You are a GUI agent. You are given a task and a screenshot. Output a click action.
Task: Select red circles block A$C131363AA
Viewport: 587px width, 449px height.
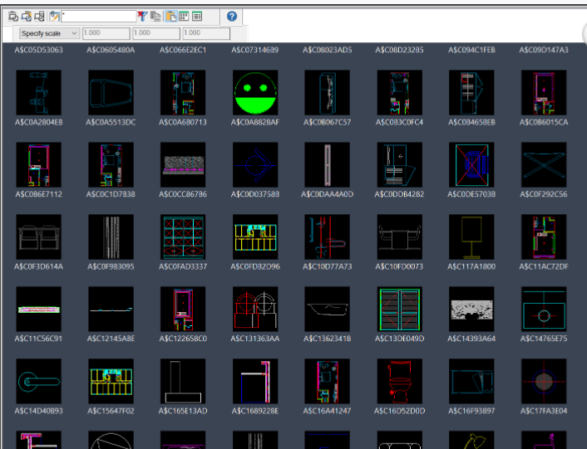click(255, 310)
